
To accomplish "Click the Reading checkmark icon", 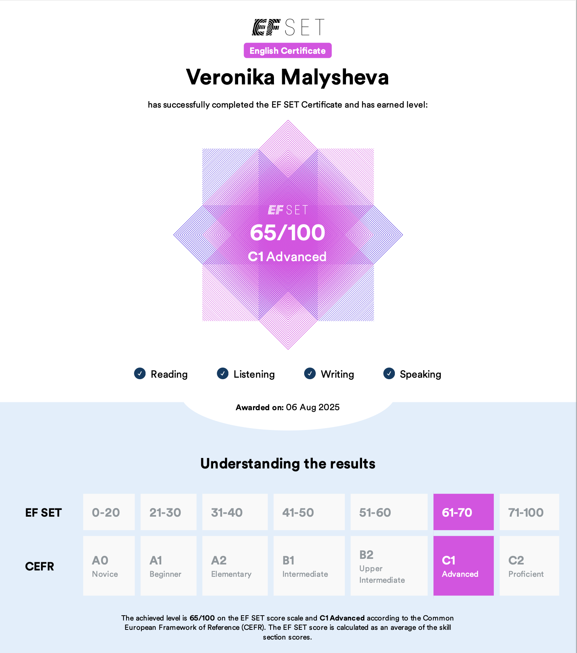I will (140, 374).
